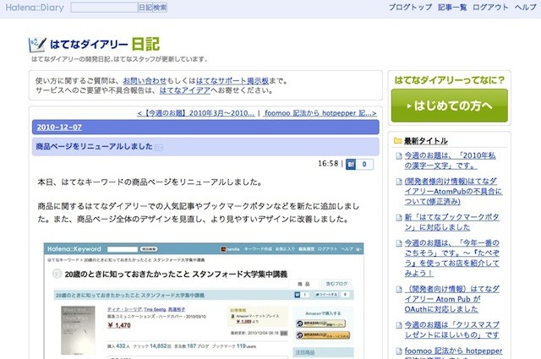Open sidebar link クリスマスプレゼントにほしいもの
This screenshot has width=541, height=359.
tap(452, 329)
